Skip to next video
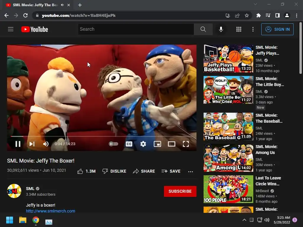Screen dimensions: 303x227 click(x=32, y=144)
